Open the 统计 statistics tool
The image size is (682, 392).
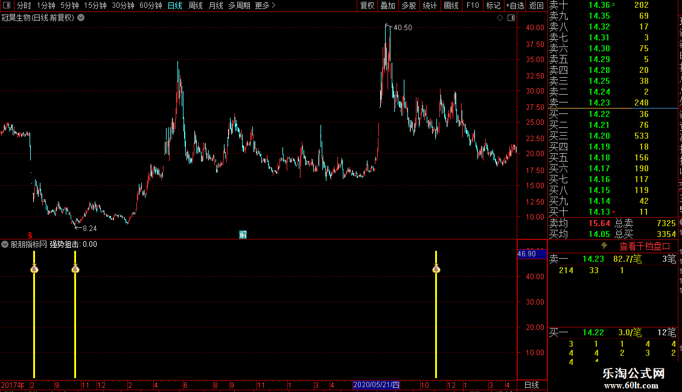[x=430, y=5]
